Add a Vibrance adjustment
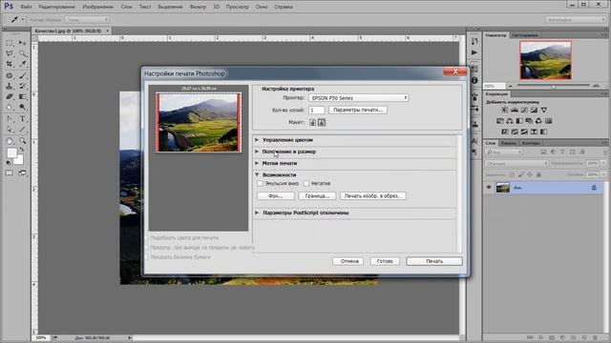 click(543, 111)
